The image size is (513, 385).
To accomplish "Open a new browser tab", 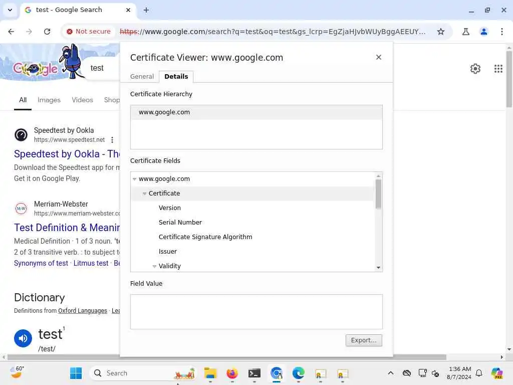I will click(x=146, y=10).
